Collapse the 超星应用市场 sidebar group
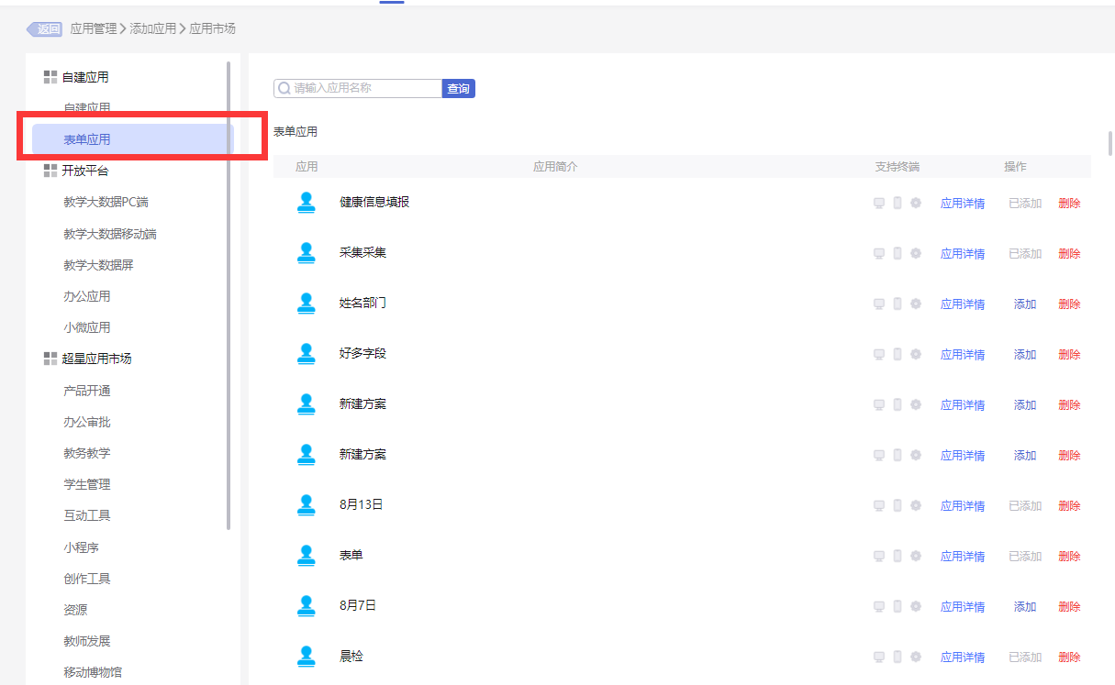This screenshot has height=685, width=1115. point(96,359)
